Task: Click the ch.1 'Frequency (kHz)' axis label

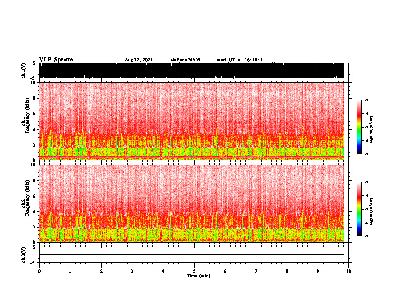Action: point(27,116)
